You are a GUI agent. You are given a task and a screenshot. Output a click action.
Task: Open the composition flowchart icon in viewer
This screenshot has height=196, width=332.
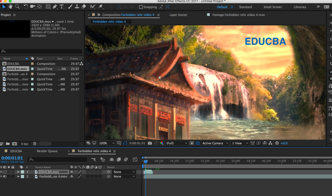[270, 143]
